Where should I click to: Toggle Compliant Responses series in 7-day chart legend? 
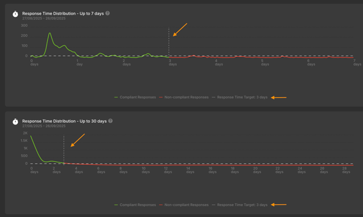[x=138, y=97]
